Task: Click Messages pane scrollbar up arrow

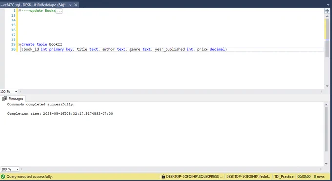Action: tap(326, 105)
